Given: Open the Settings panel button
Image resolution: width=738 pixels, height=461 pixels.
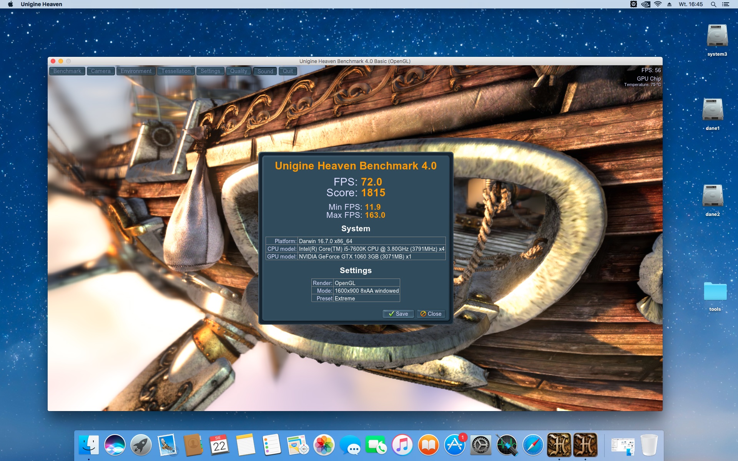Looking at the screenshot, I should (210, 71).
